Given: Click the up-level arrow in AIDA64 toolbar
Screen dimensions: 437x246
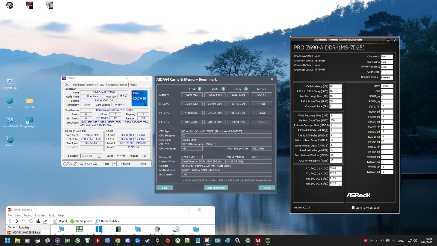Looking at the screenshot, I should coord(24,221).
